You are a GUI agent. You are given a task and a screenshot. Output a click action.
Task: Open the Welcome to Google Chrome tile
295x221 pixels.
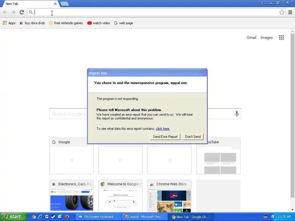[120, 196]
